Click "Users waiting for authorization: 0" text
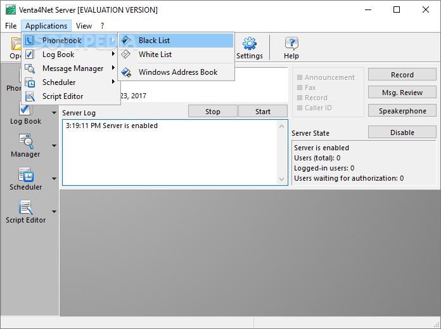The image size is (441, 329). click(348, 178)
